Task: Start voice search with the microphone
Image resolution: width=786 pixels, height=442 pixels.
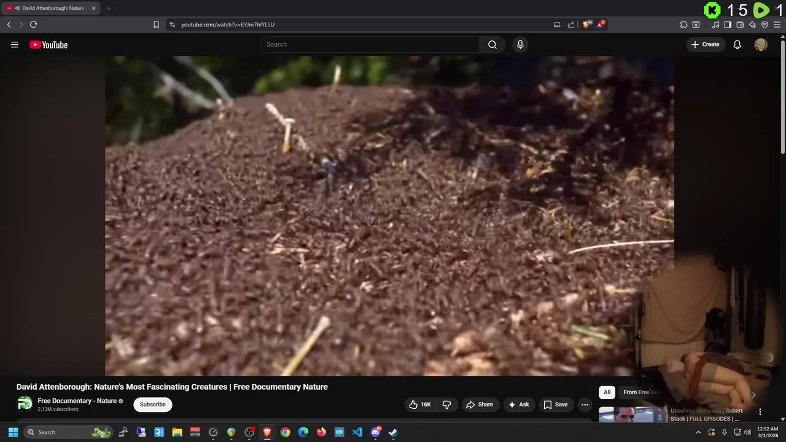Action: pyautogui.click(x=520, y=44)
